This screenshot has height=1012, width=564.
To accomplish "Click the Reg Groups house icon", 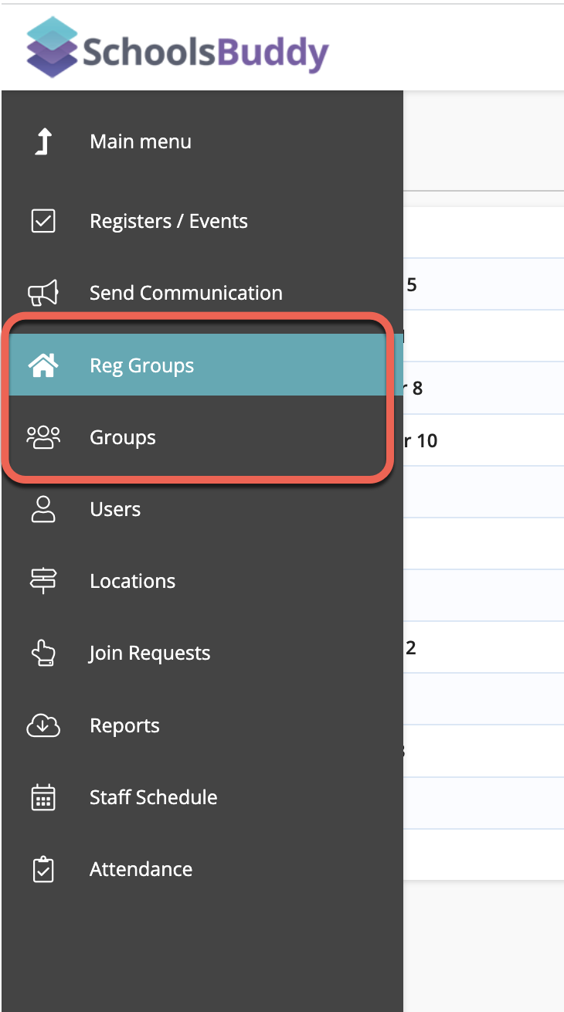I will 43,365.
